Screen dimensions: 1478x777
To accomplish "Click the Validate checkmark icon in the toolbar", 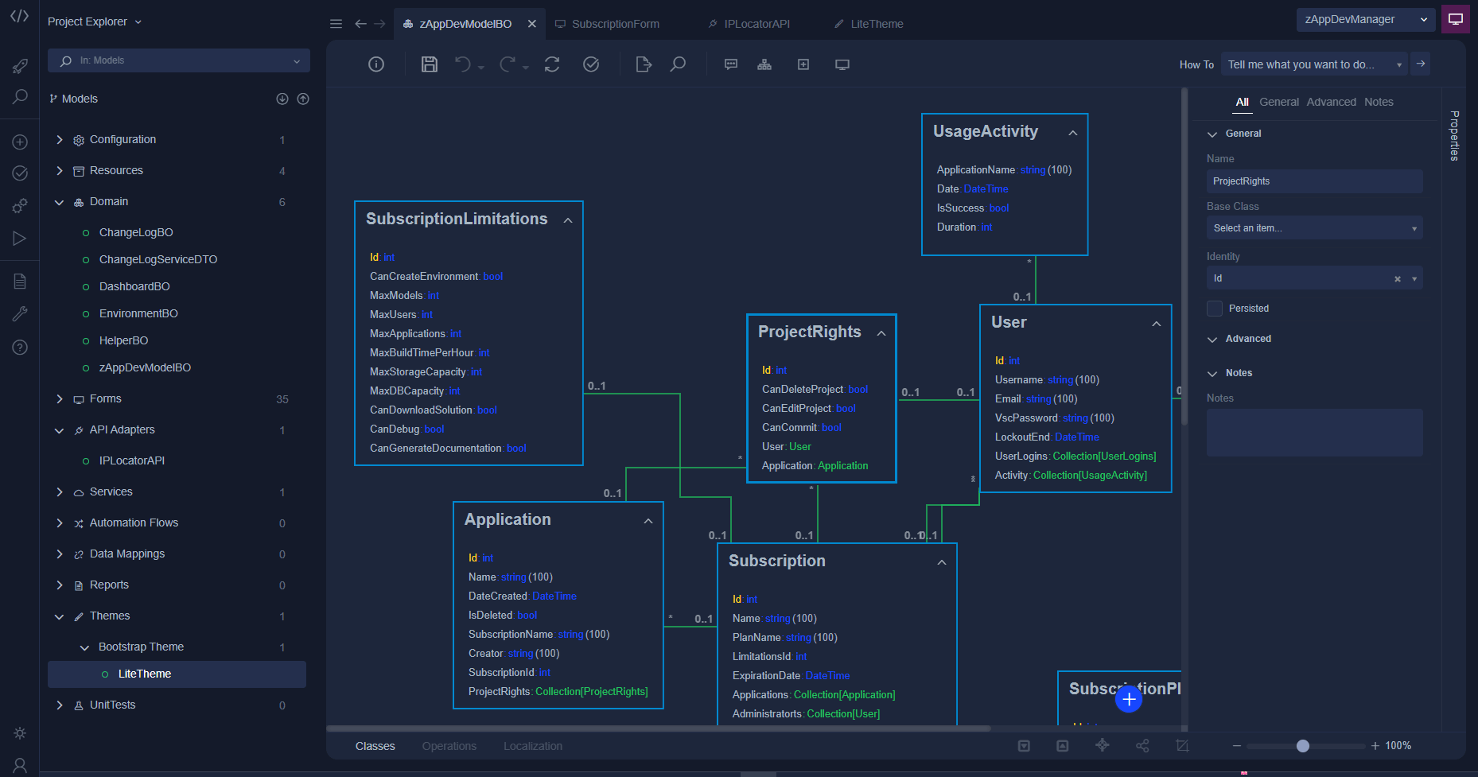I will (x=591, y=64).
